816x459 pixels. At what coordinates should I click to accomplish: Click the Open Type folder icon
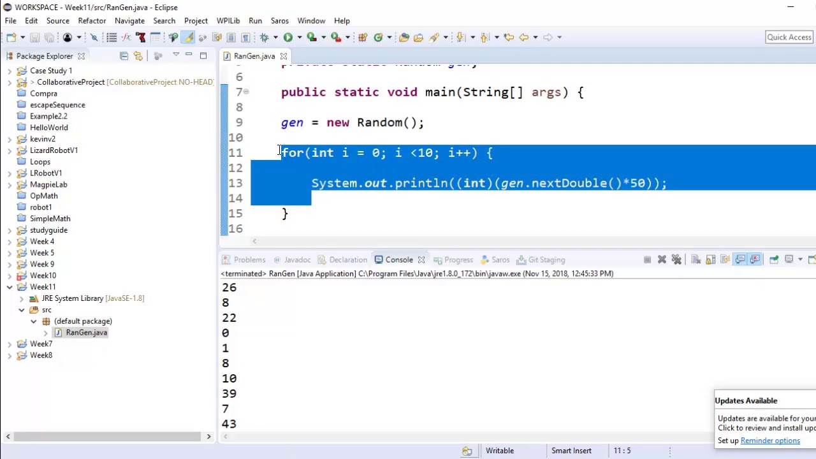404,37
